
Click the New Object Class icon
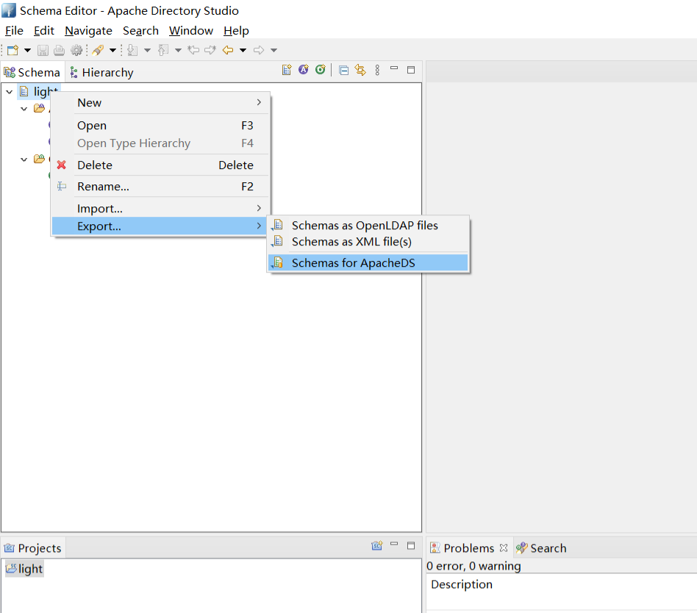(320, 71)
